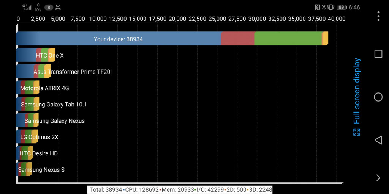Click the yellow 3D segment of your device bar
This screenshot has width=389, height=194.
(x=325, y=39)
